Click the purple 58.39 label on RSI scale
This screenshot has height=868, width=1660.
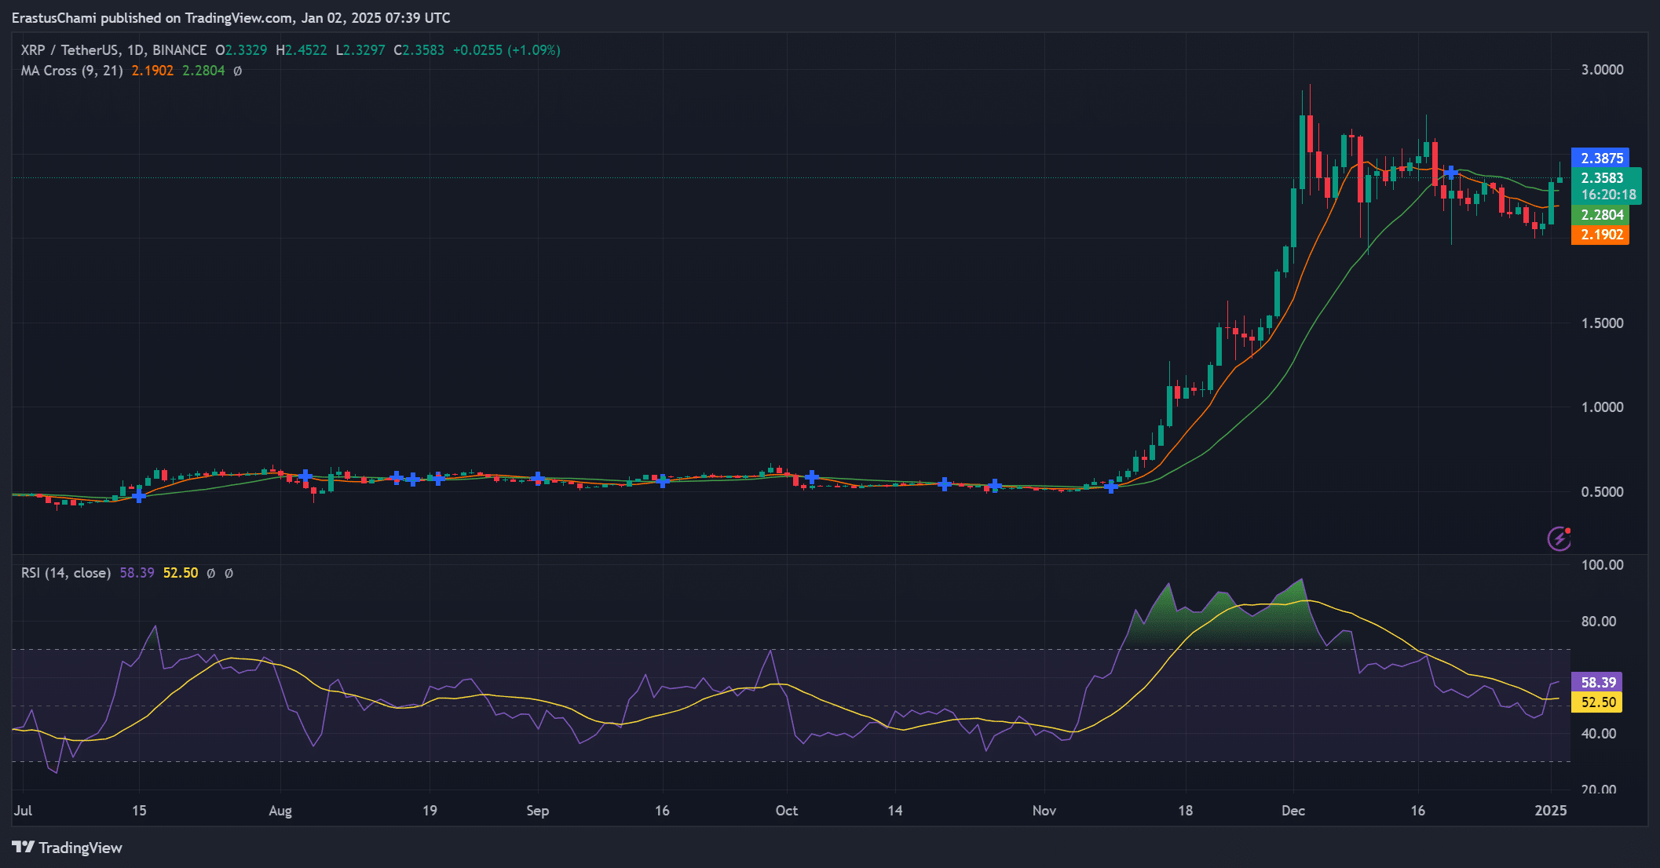click(x=1597, y=682)
